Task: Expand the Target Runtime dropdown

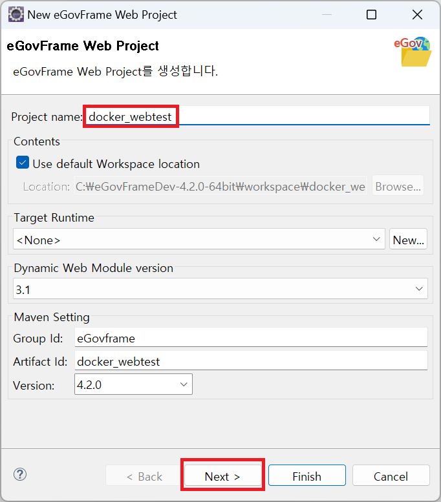Action: pos(378,240)
